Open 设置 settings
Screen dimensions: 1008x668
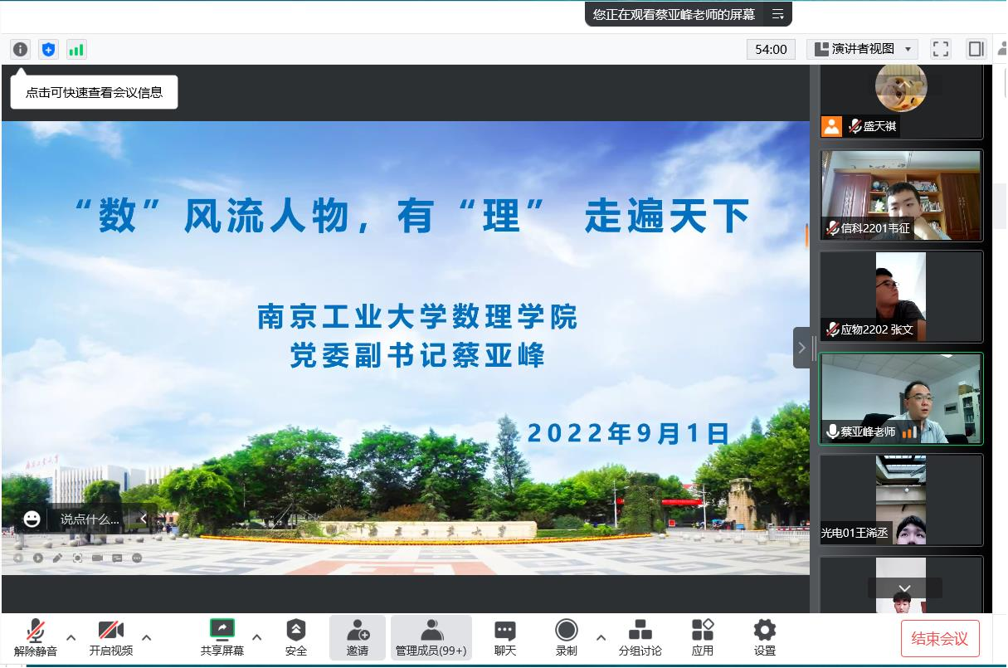764,637
